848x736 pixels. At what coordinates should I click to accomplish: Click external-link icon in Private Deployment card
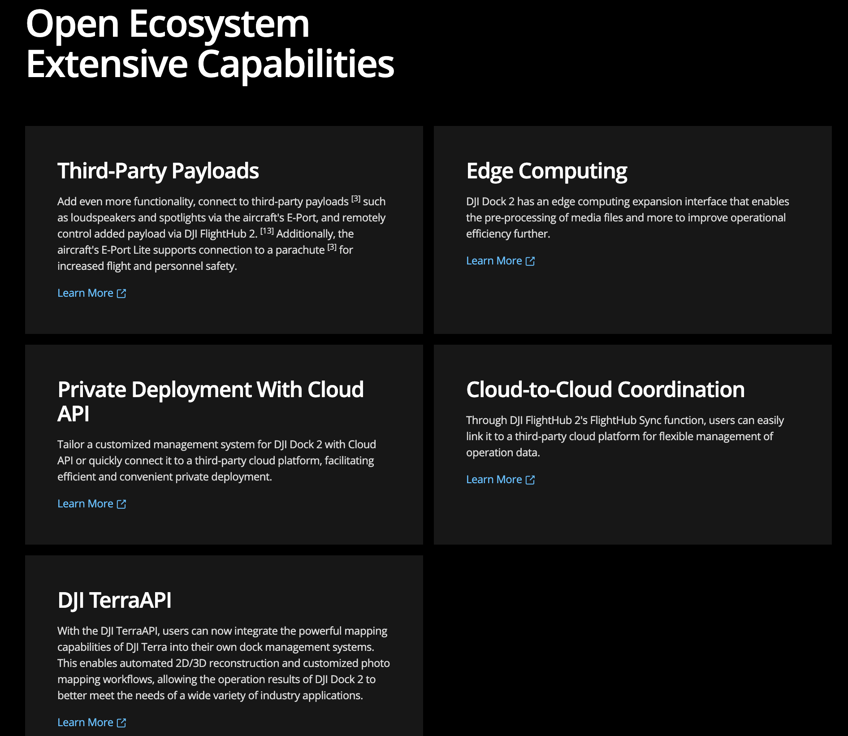coord(121,504)
